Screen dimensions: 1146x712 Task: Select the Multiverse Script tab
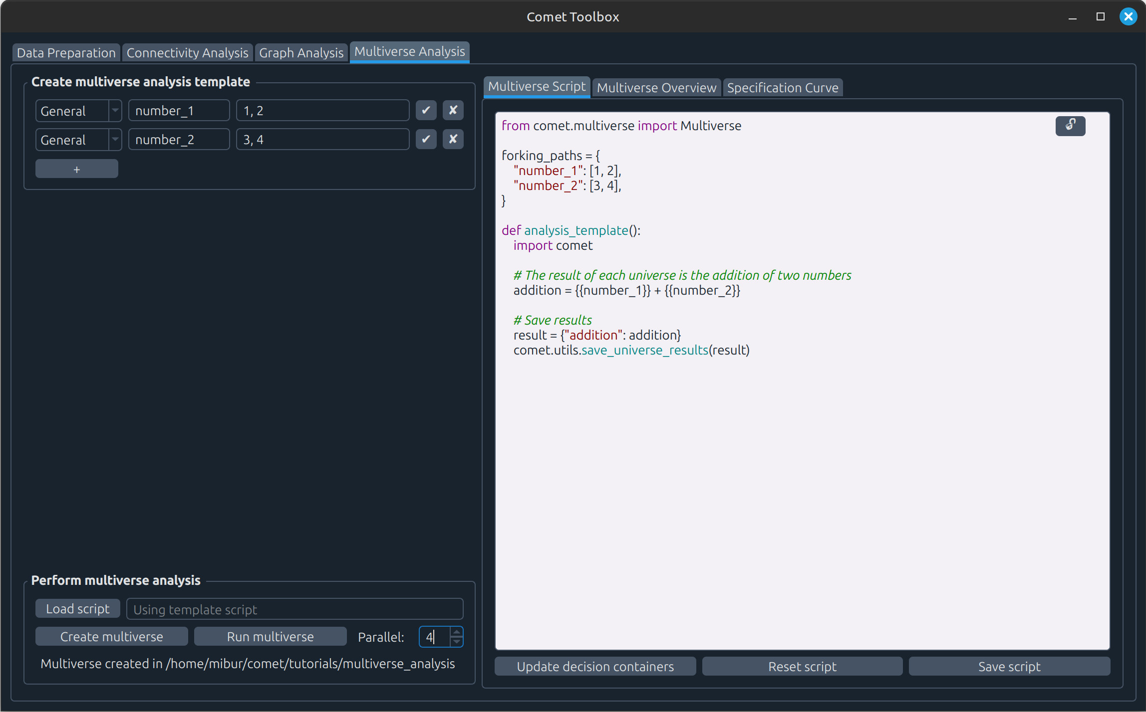pos(537,87)
